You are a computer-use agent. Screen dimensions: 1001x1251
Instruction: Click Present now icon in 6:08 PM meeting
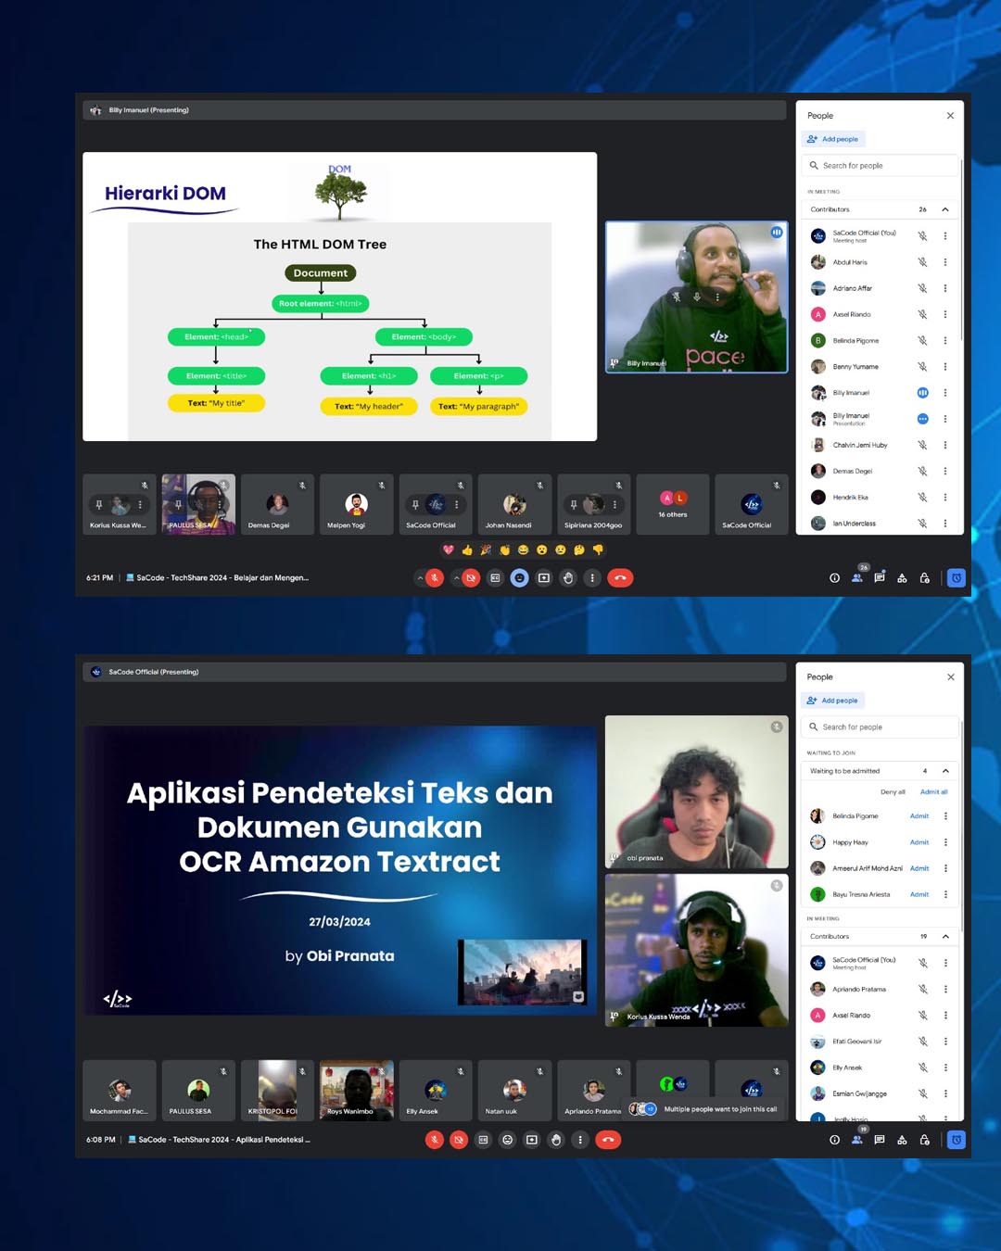[x=532, y=1140]
